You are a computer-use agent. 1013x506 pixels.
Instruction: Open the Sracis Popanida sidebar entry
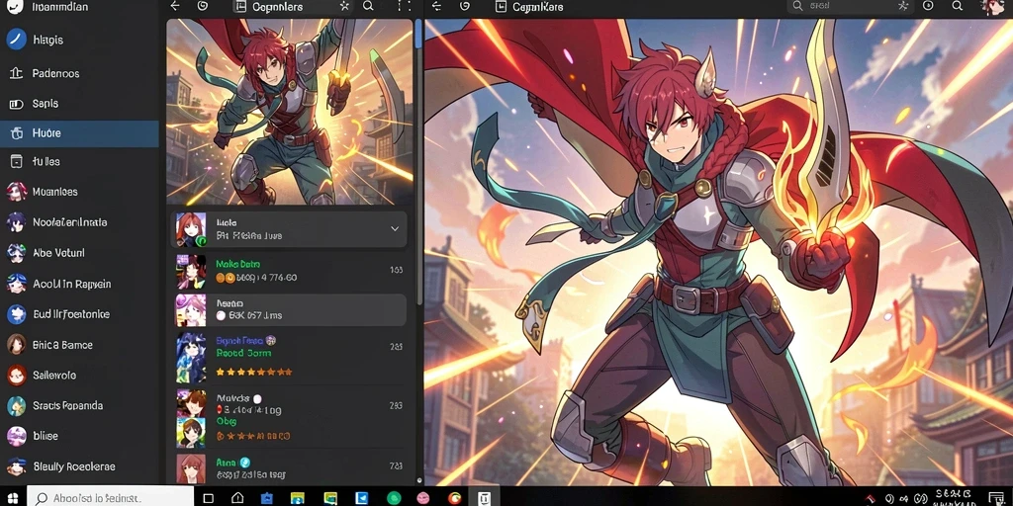[x=79, y=406]
